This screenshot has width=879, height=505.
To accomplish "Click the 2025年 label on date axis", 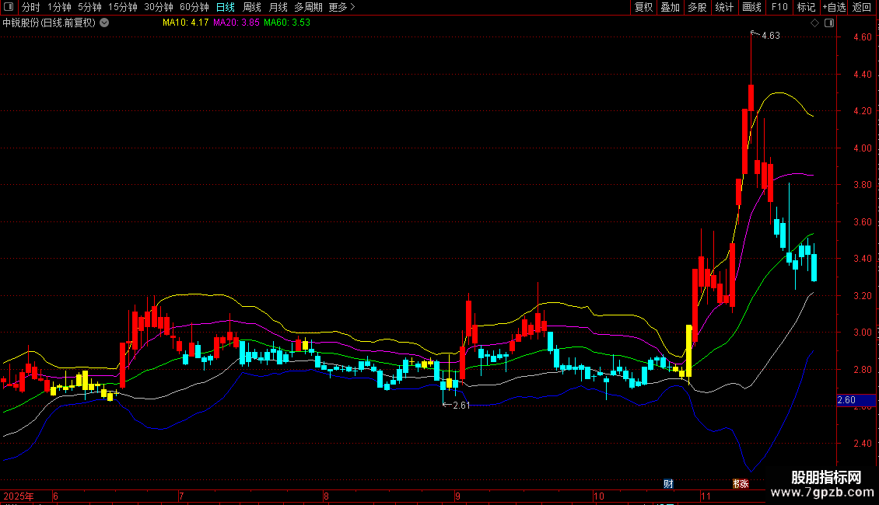I will click(x=19, y=496).
